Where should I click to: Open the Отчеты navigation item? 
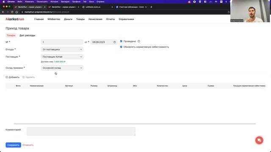click(111, 19)
